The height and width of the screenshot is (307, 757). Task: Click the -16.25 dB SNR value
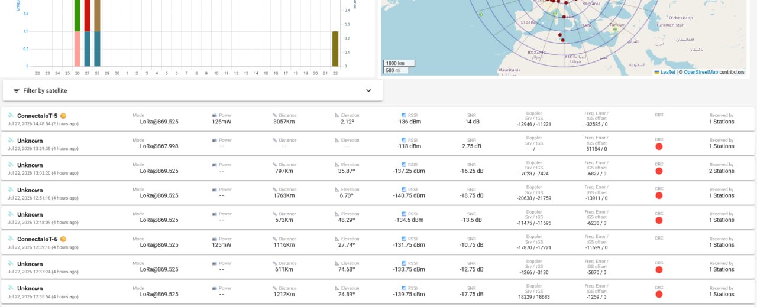pos(471,171)
